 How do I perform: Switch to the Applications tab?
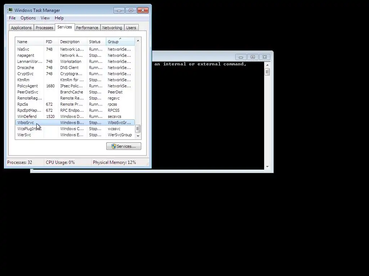tap(21, 28)
